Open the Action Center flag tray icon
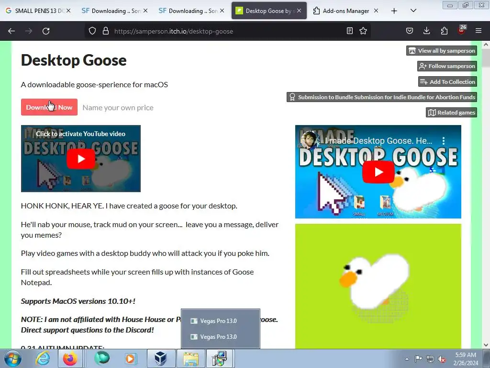 point(418,358)
